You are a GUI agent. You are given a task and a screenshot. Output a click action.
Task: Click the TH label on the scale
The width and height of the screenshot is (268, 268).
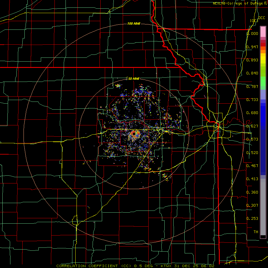[x=256, y=232]
